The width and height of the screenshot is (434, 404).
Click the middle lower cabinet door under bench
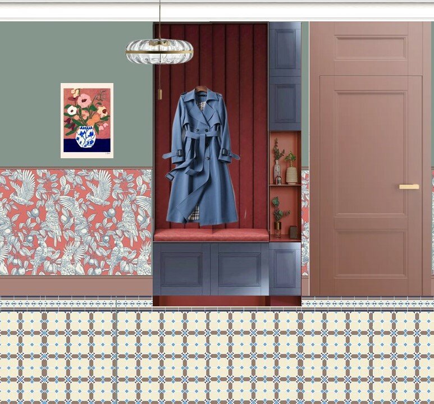(240, 269)
